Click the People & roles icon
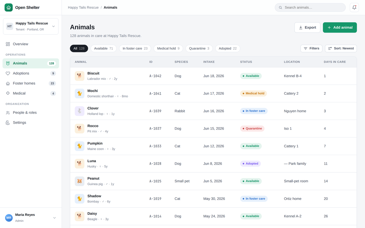Viewport: 365px width, 228px height. pos(8,113)
